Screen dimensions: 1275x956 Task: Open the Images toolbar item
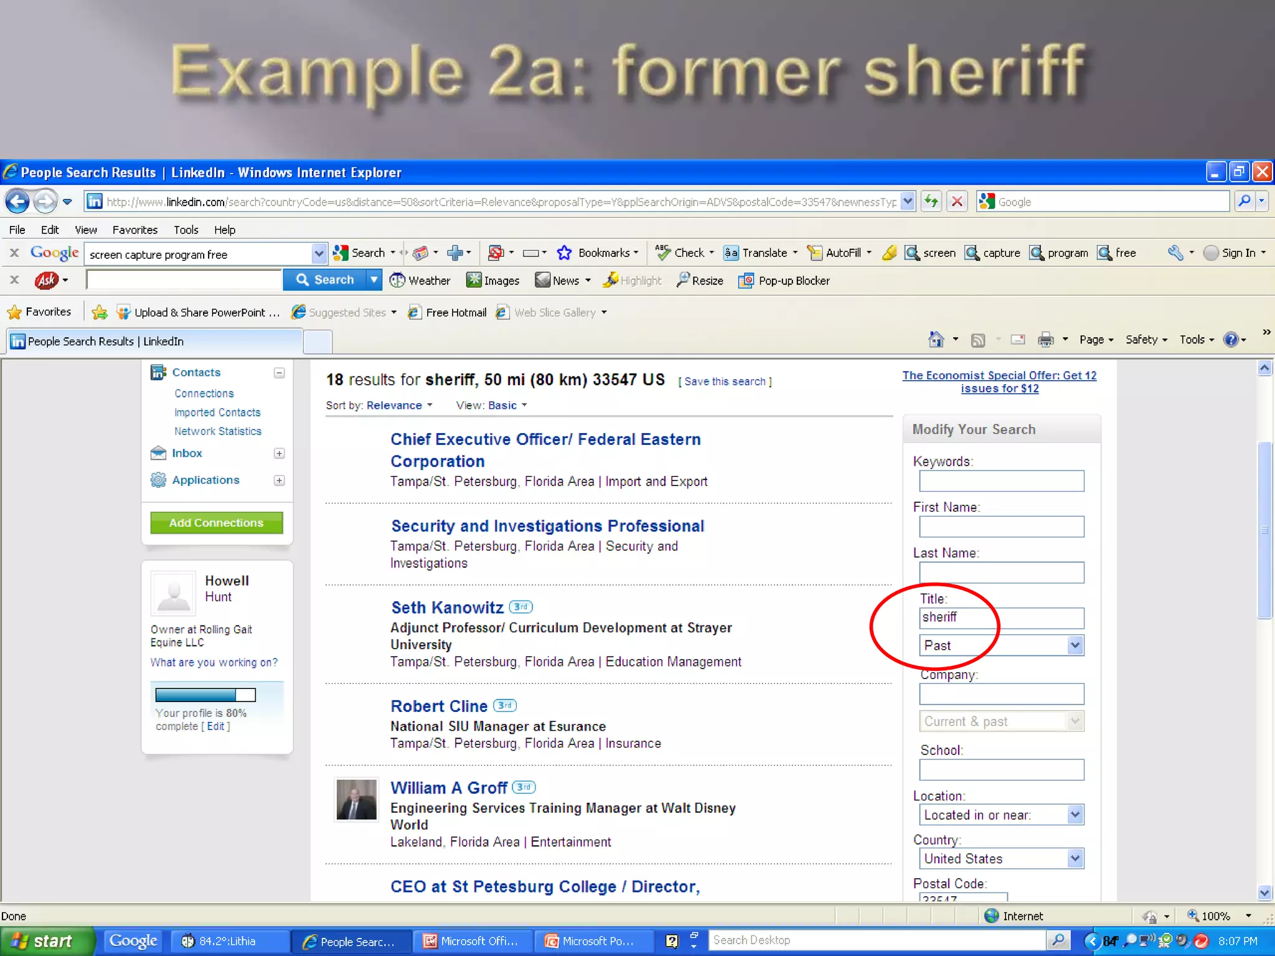493,281
